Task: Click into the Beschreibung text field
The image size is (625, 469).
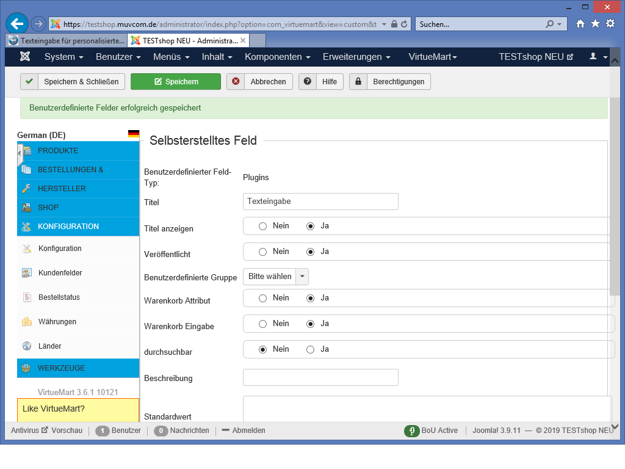Action: 320,377
